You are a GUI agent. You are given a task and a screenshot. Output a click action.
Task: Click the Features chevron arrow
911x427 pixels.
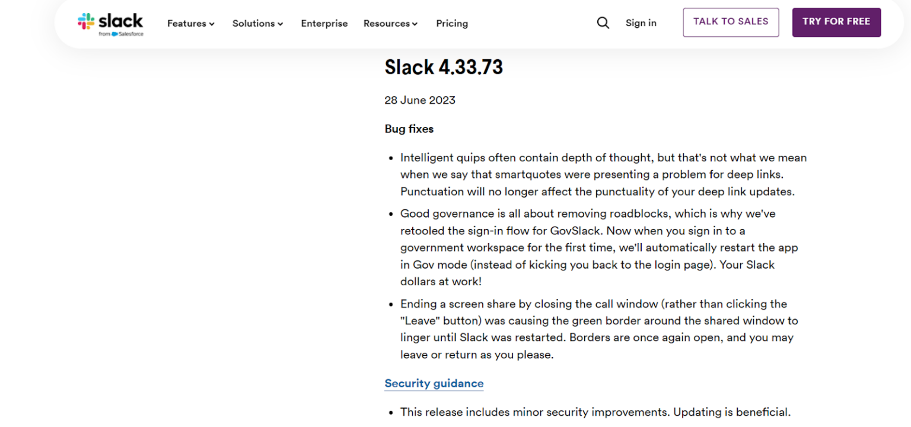pos(212,24)
